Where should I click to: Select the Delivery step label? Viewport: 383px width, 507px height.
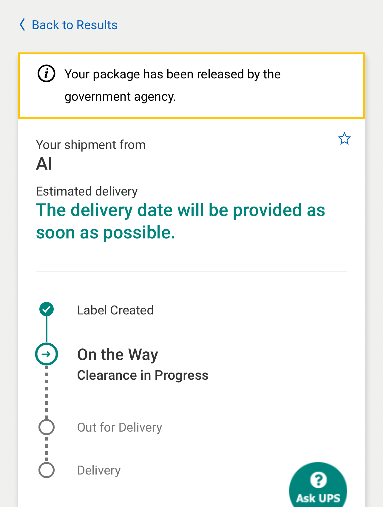(99, 470)
